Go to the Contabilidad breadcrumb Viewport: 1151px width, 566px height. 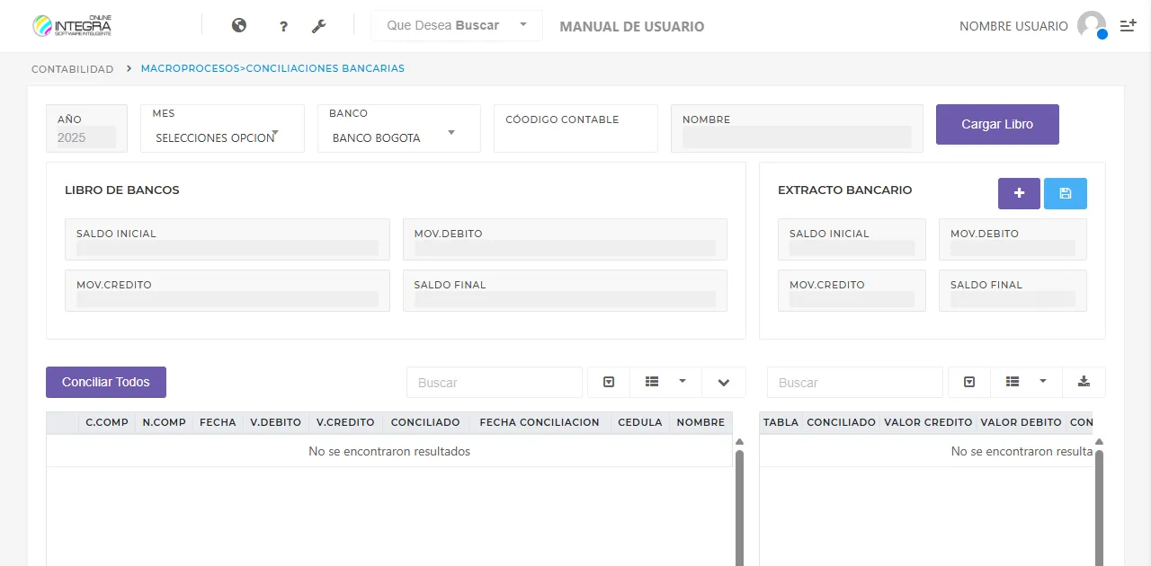click(x=72, y=69)
